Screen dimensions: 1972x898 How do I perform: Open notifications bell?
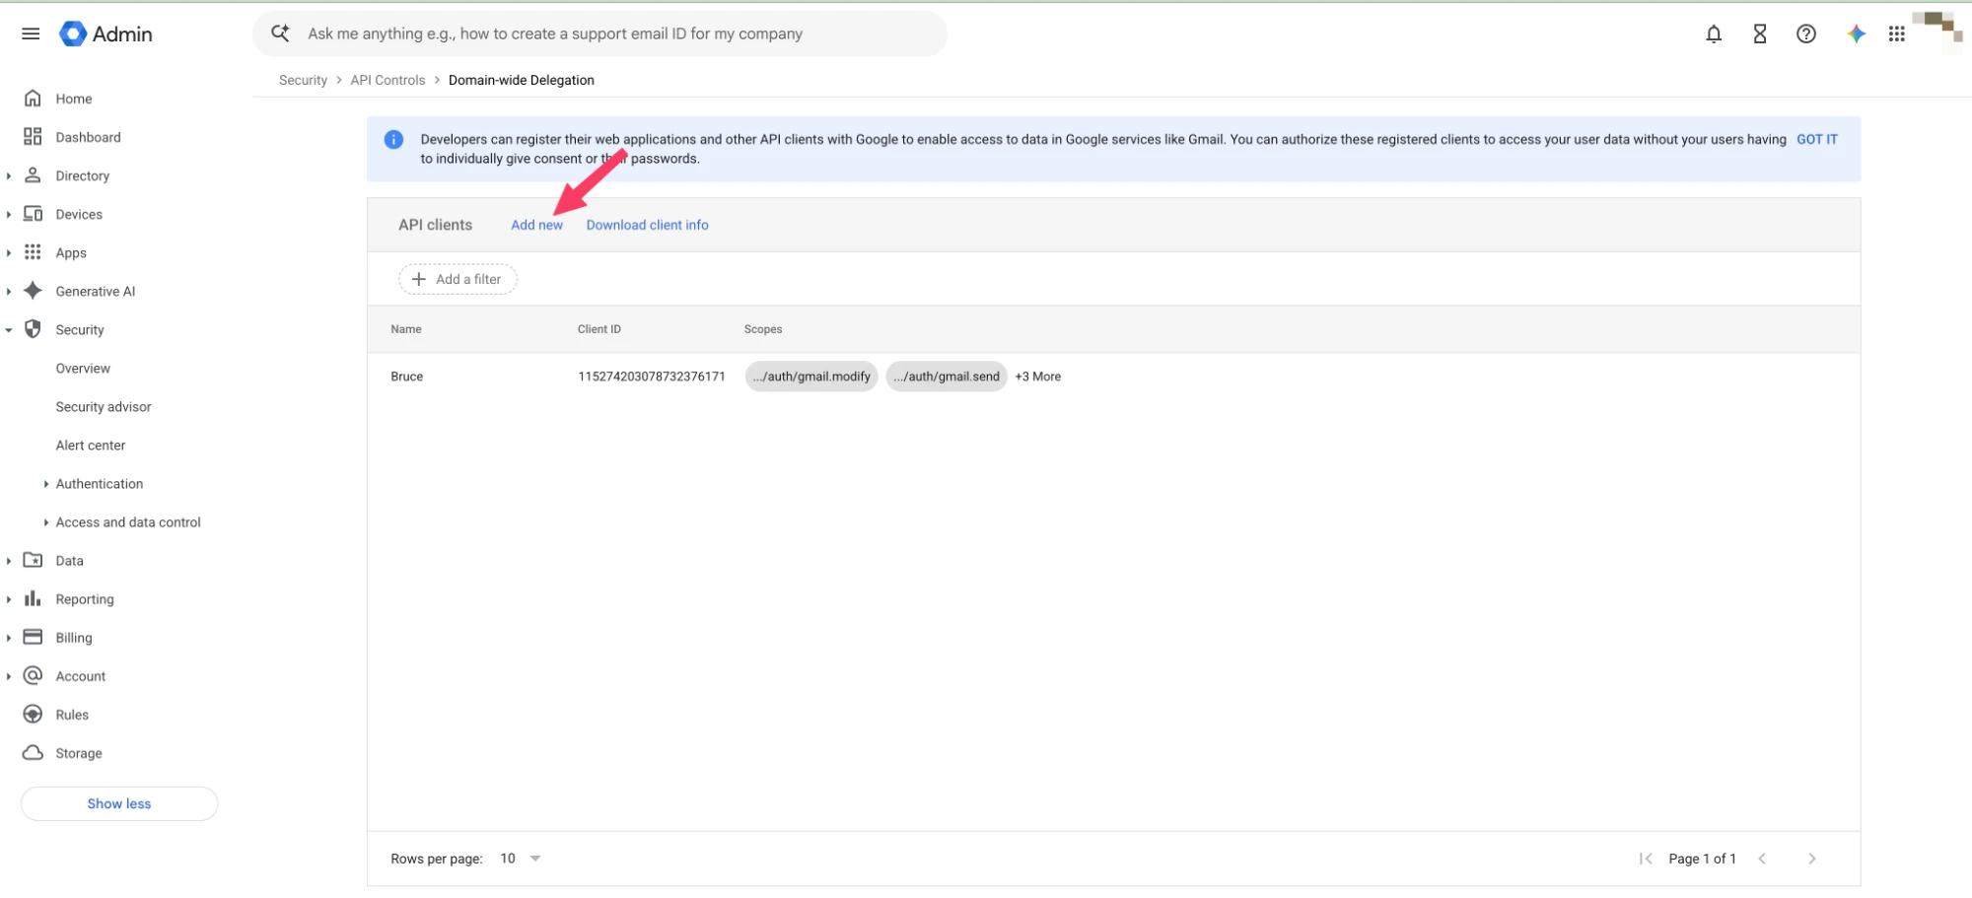pos(1714,34)
